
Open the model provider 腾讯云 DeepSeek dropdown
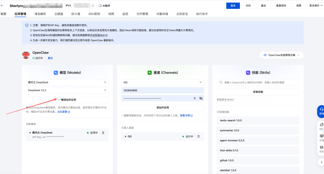click(67, 82)
